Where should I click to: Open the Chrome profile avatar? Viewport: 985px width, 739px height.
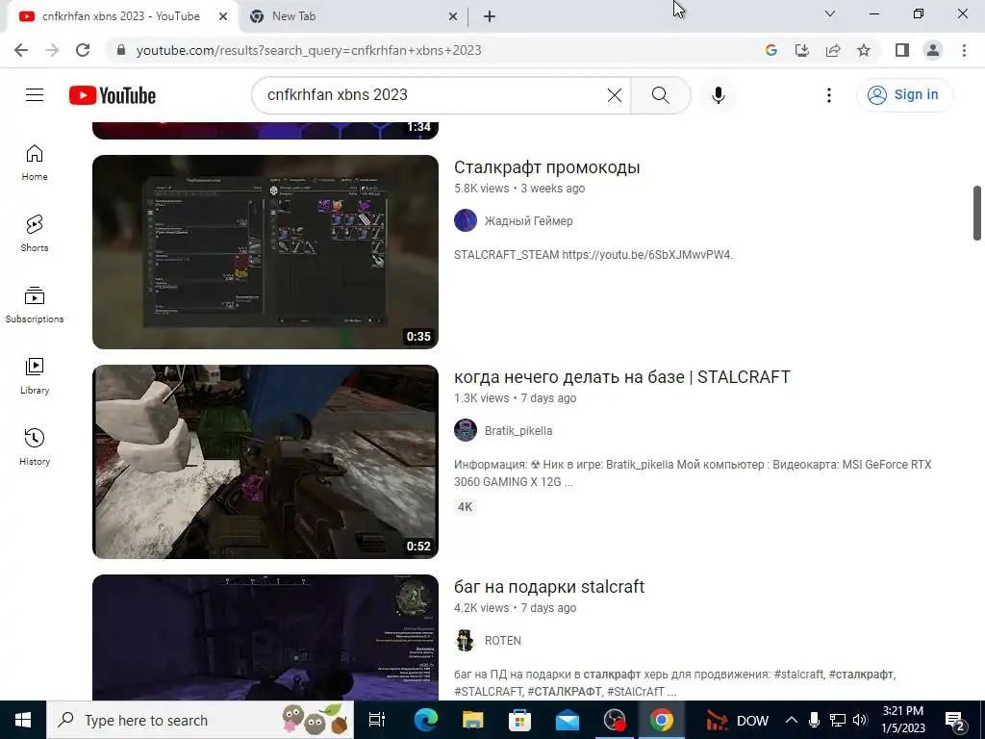(933, 50)
